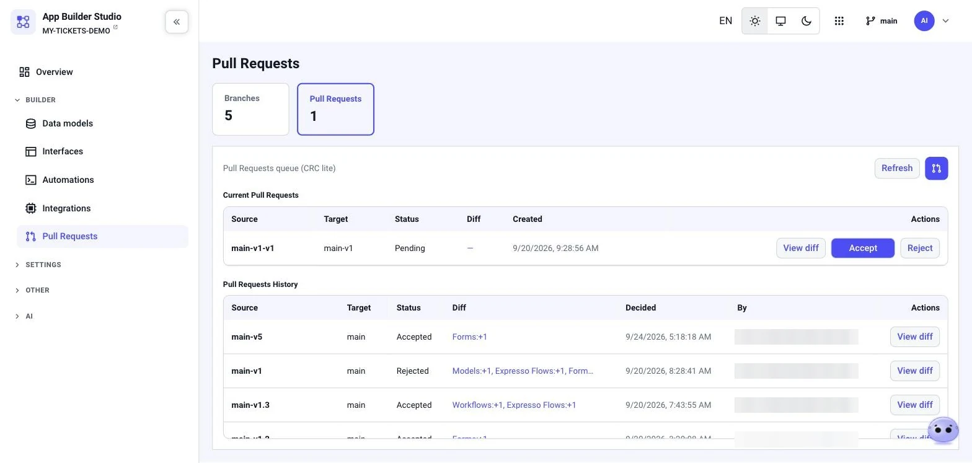Click the Overview dashboard icon
The height and width of the screenshot is (463, 972).
[24, 73]
